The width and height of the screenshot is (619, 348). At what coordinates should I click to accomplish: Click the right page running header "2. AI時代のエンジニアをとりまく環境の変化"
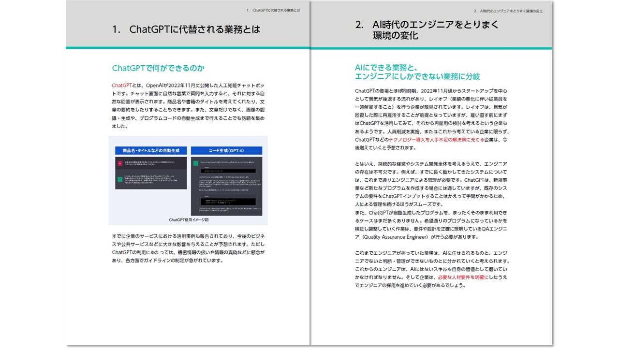[508, 10]
